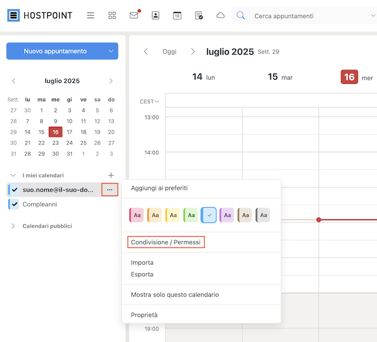Click Nuovo appuntamento button

point(55,51)
